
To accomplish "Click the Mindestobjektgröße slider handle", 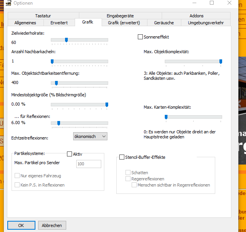I will [x=107, y=104].
